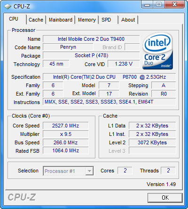This screenshot has width=188, height=209.
Task: Click the processor Name field value
Action: tap(91, 39)
